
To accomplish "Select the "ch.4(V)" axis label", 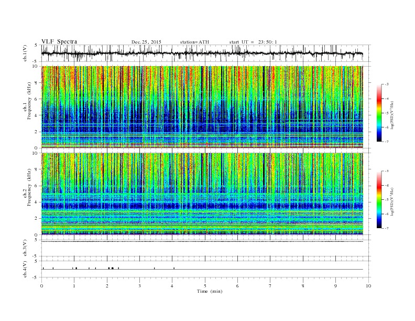I will pyautogui.click(x=25, y=269).
